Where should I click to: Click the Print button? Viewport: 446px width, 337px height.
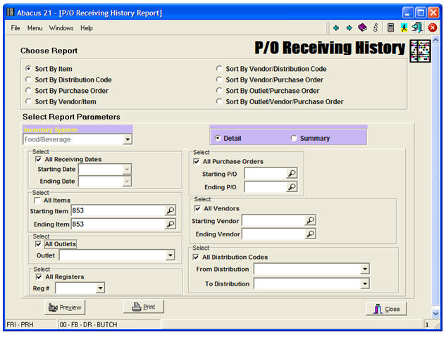(x=144, y=307)
